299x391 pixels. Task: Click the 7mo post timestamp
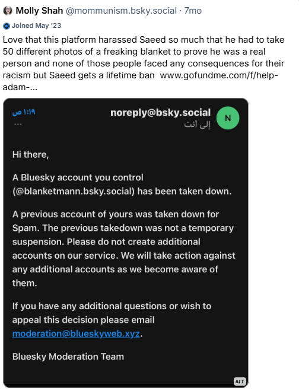point(193,11)
